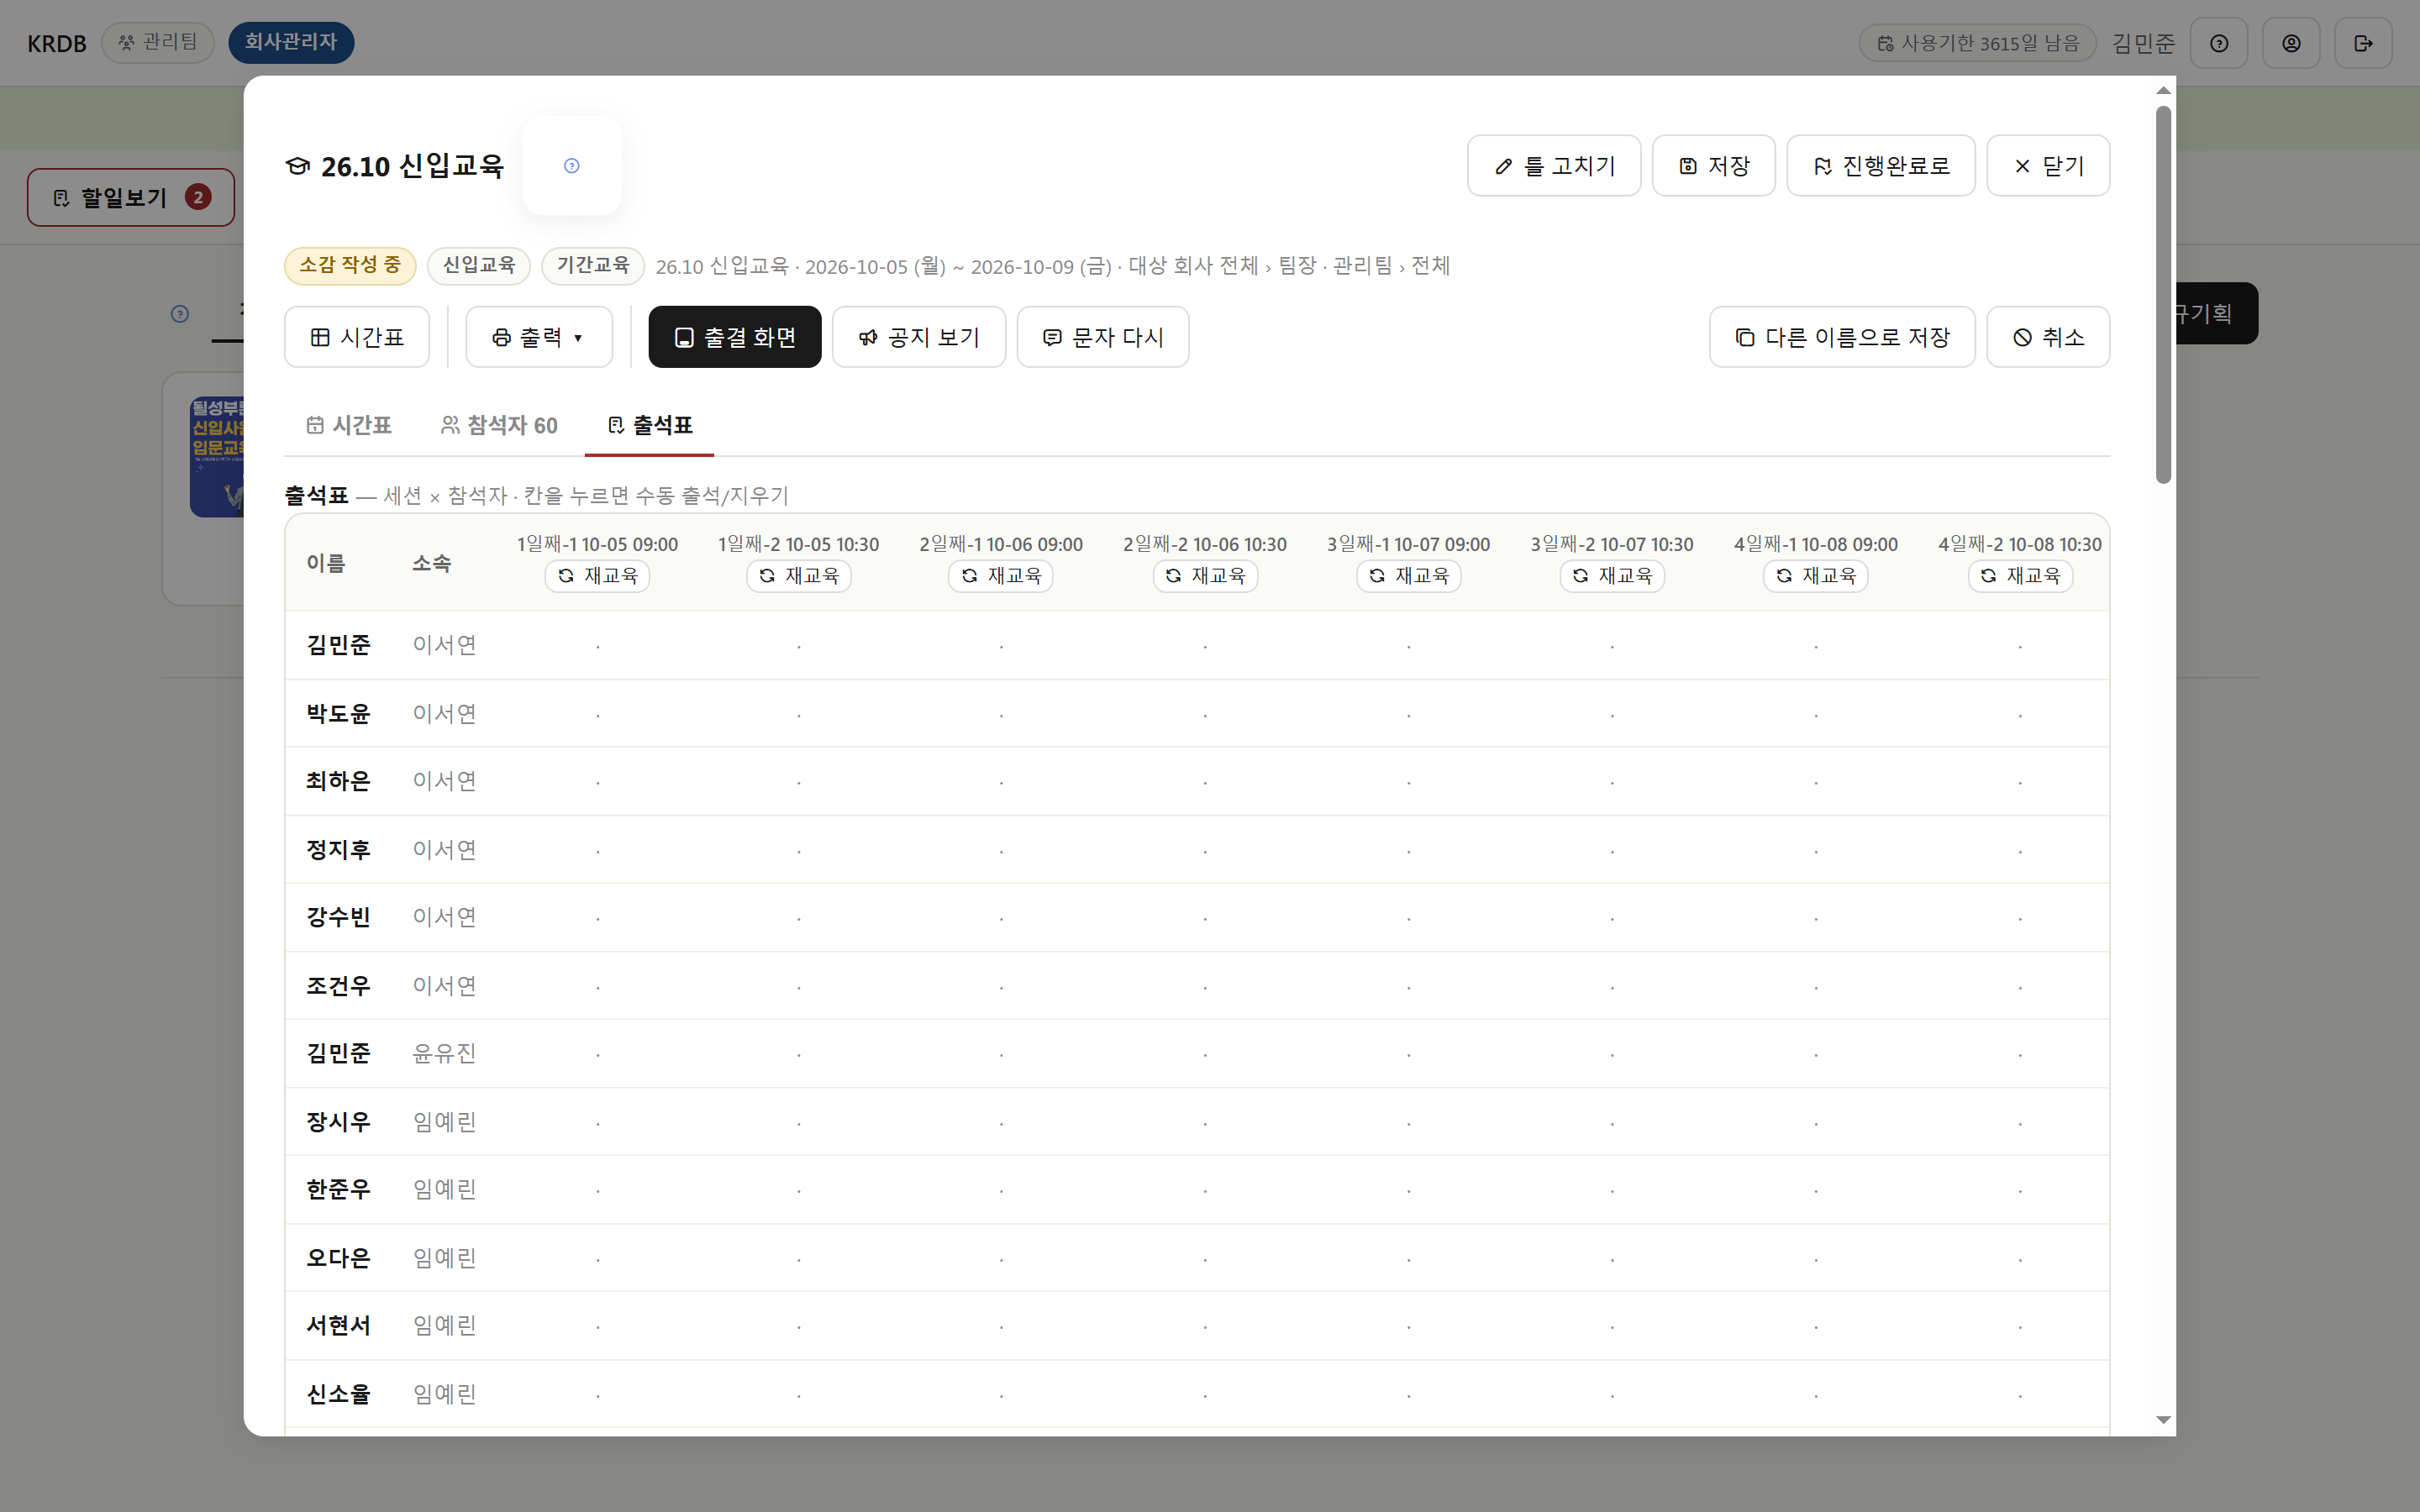Click 재교육 refresh for 4일째-2 10-08 10:30
The image size is (2420, 1512).
[2020, 576]
